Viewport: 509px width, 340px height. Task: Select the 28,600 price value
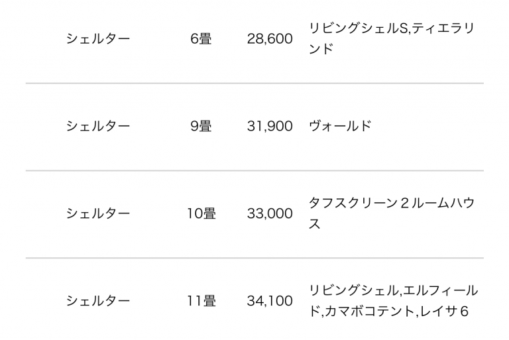pyautogui.click(x=269, y=39)
